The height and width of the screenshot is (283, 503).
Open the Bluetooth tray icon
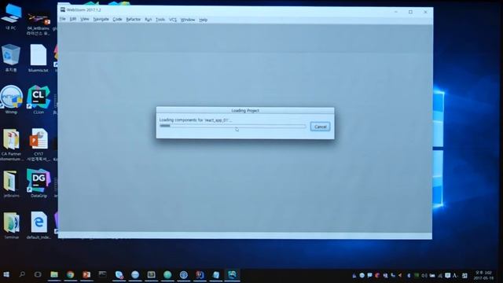point(409,275)
